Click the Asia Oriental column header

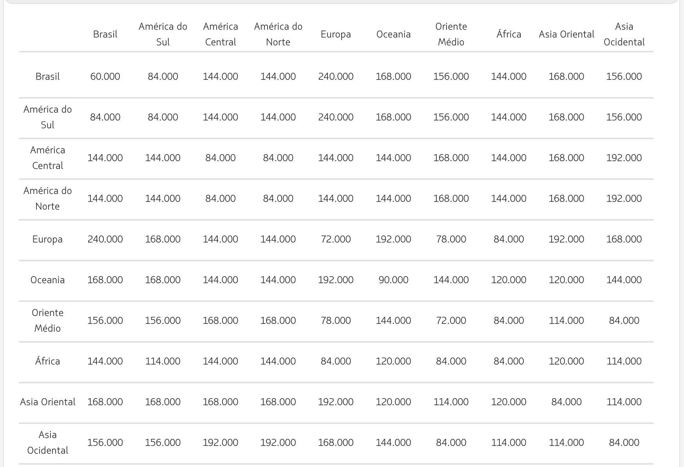point(566,34)
